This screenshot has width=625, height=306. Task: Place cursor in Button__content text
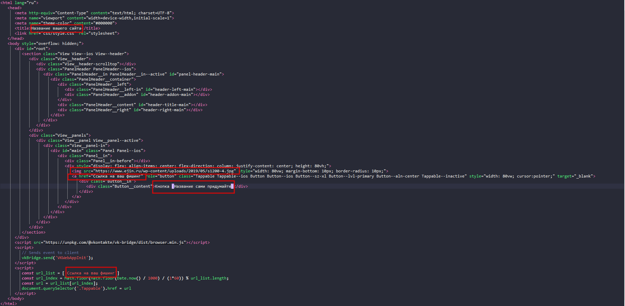(194, 186)
